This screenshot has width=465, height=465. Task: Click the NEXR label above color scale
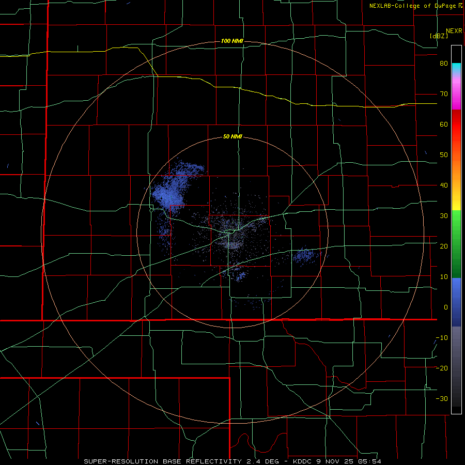[x=454, y=31]
